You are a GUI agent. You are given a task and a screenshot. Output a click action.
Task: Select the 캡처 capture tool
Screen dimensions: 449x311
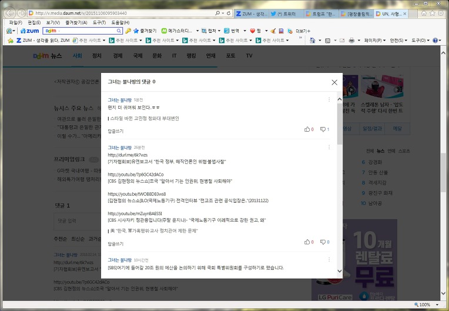click(x=209, y=31)
